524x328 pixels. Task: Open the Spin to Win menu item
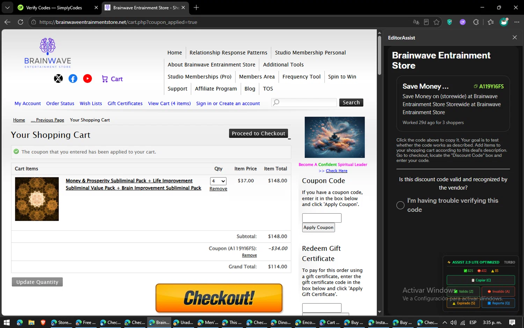click(x=342, y=77)
